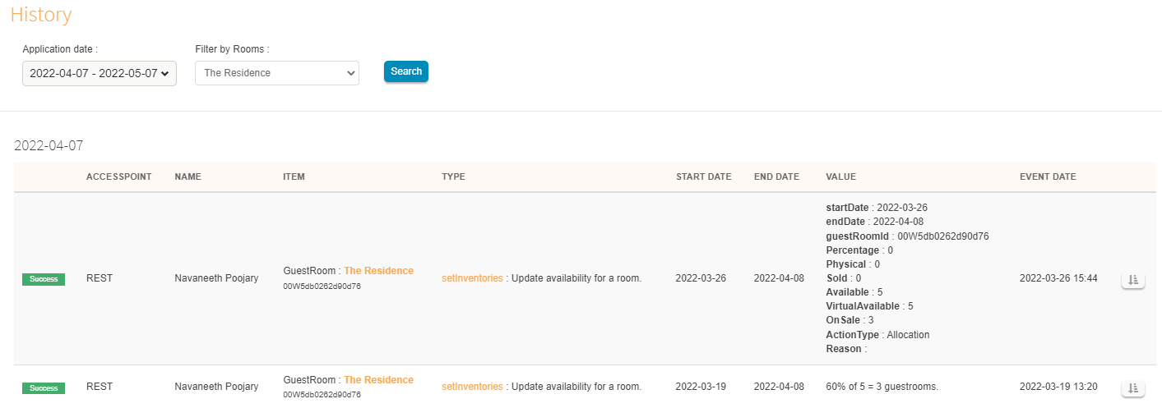Select the ACCESSPOINT column header
Screen dimensions: 1162x408
118,177
